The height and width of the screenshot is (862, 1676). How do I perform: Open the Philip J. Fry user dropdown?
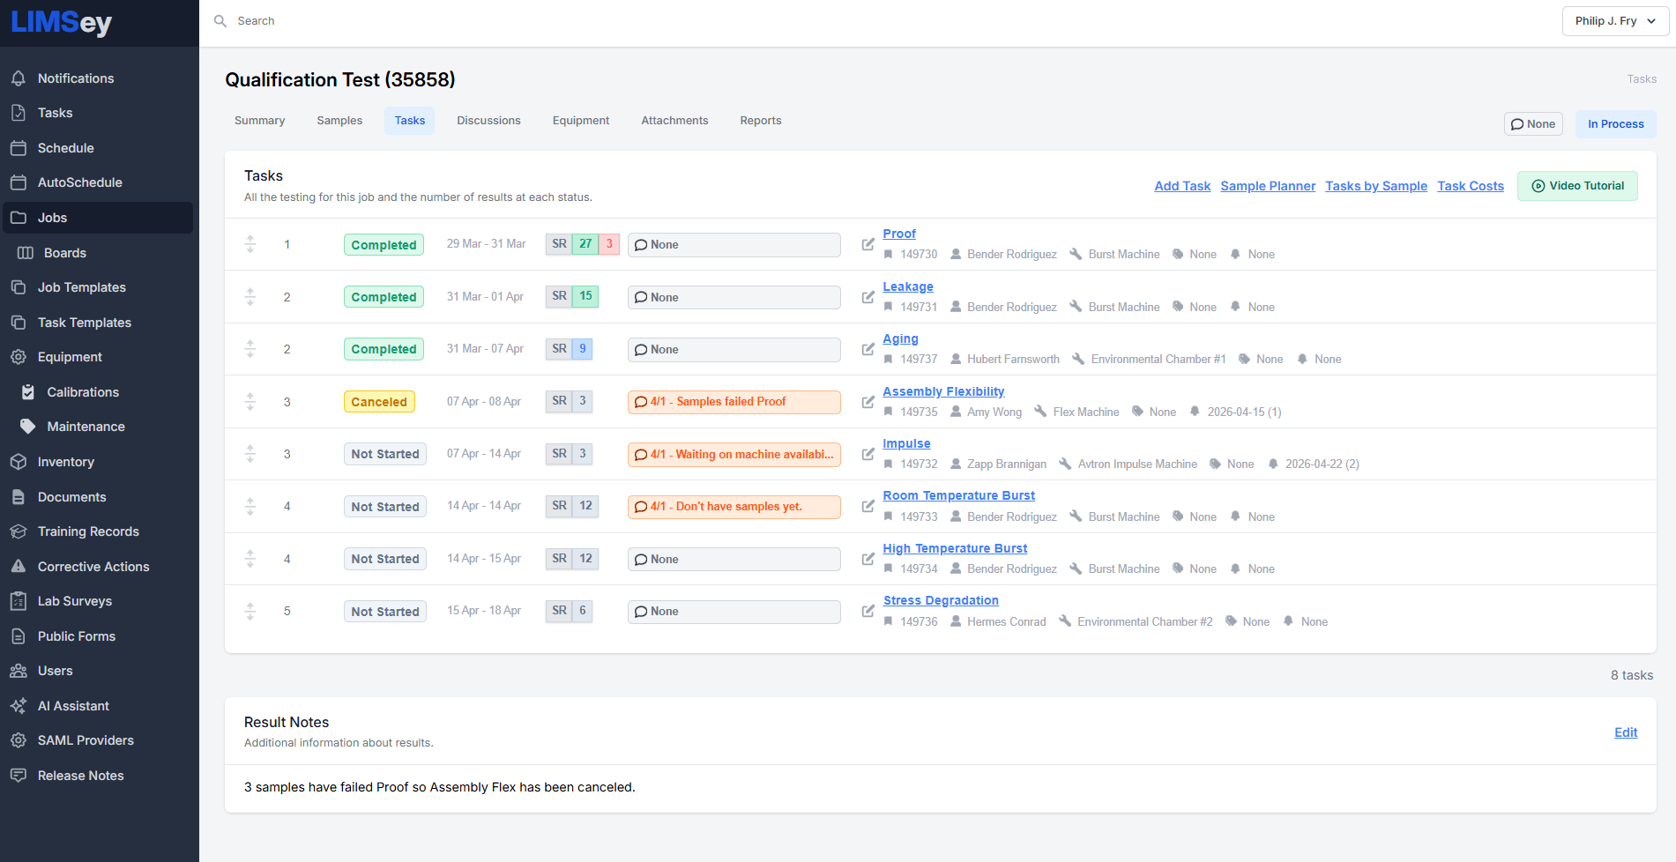[x=1614, y=21]
